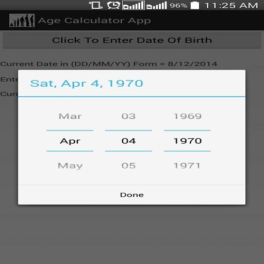
Task: Select previous month Mar in picker
Action: pyautogui.click(x=70, y=116)
